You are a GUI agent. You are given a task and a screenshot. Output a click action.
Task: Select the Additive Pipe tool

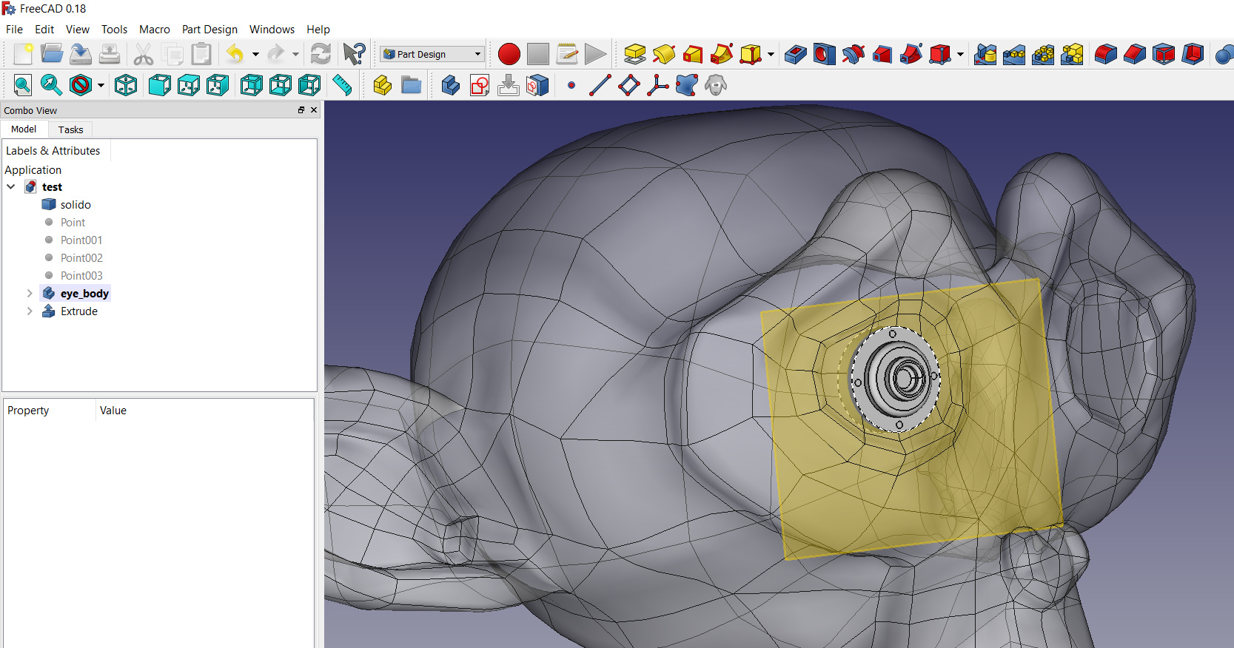tap(722, 54)
